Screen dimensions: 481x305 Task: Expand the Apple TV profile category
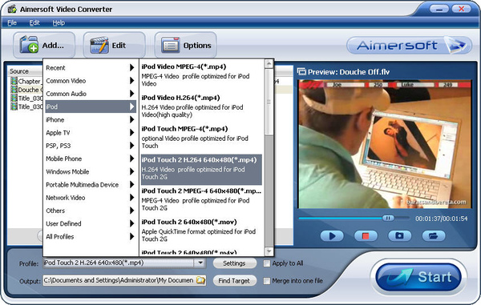pos(90,133)
